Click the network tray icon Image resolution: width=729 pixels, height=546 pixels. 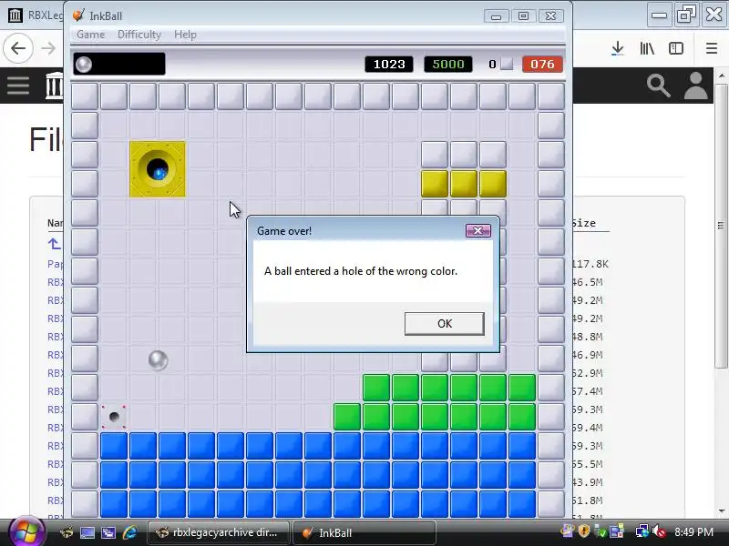(642, 531)
